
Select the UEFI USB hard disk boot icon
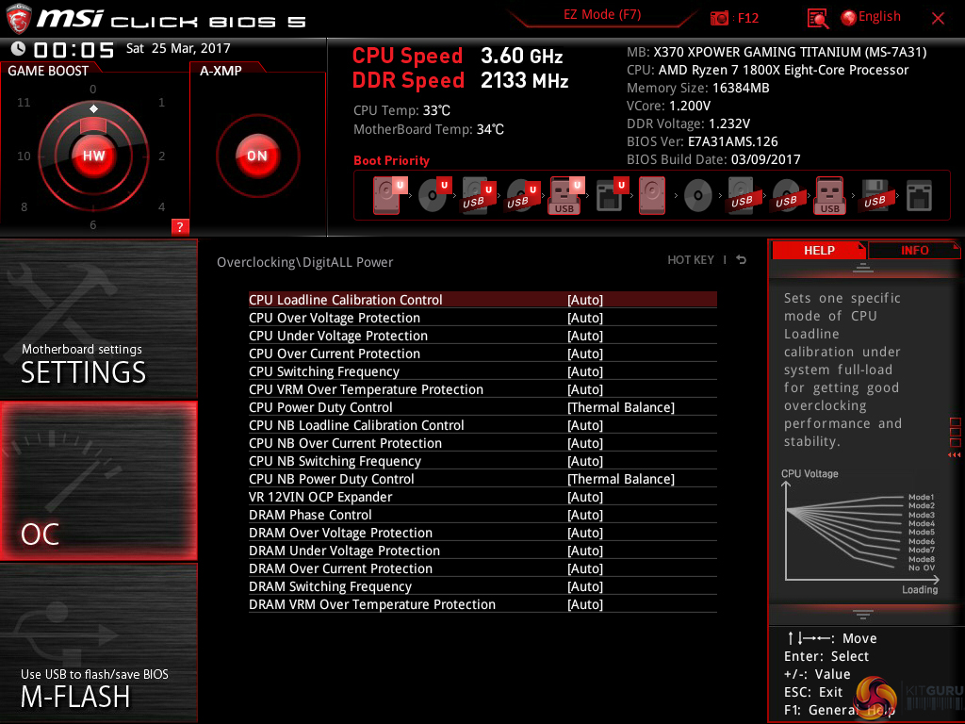pos(478,195)
